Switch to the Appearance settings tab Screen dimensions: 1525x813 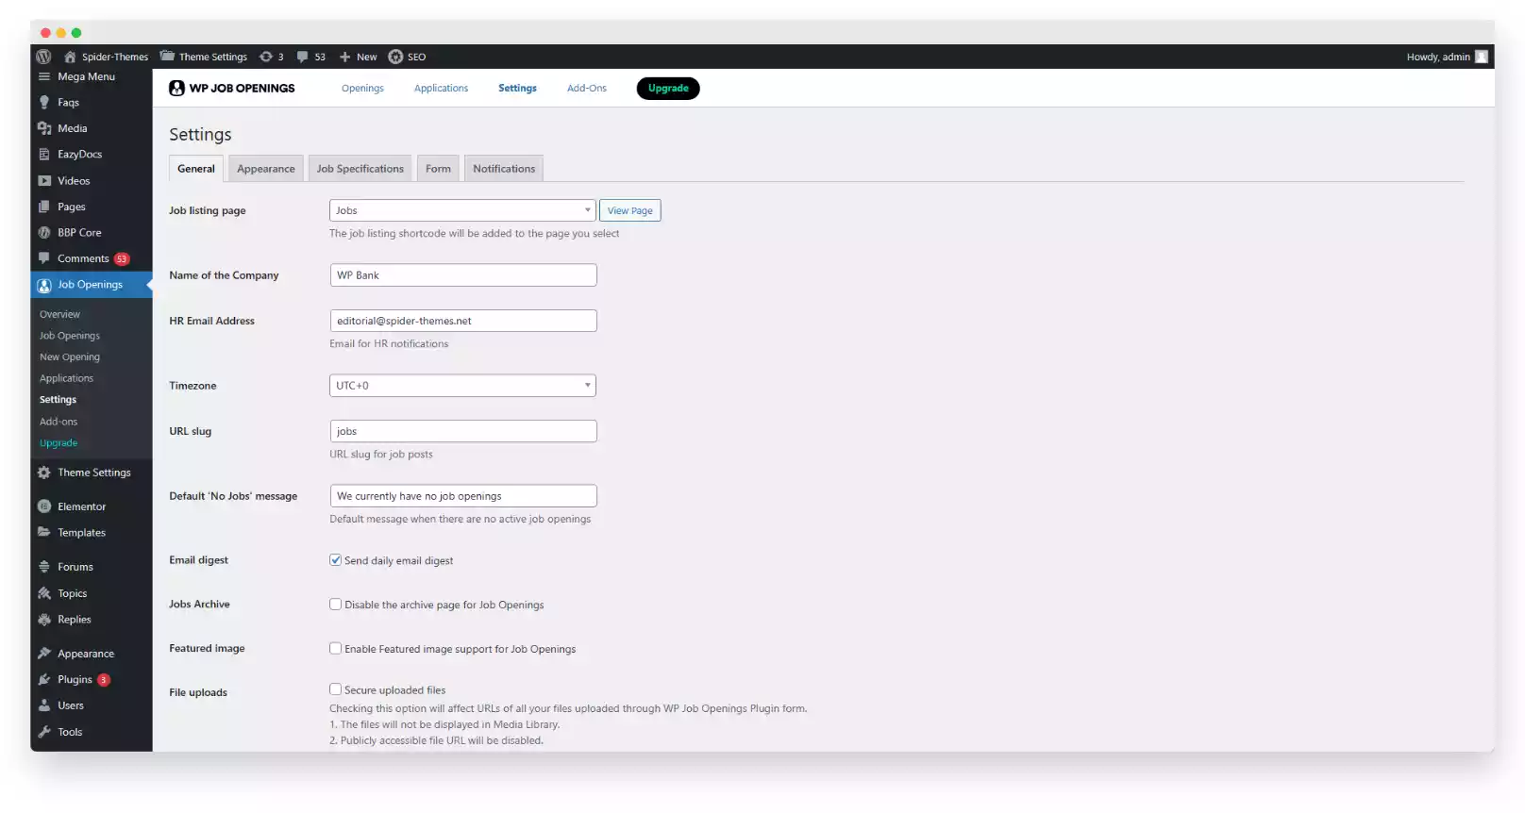click(266, 168)
